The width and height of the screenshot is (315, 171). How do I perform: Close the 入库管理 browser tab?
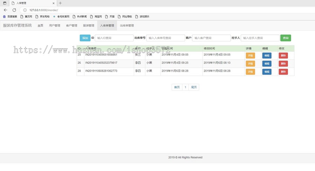point(54,3)
